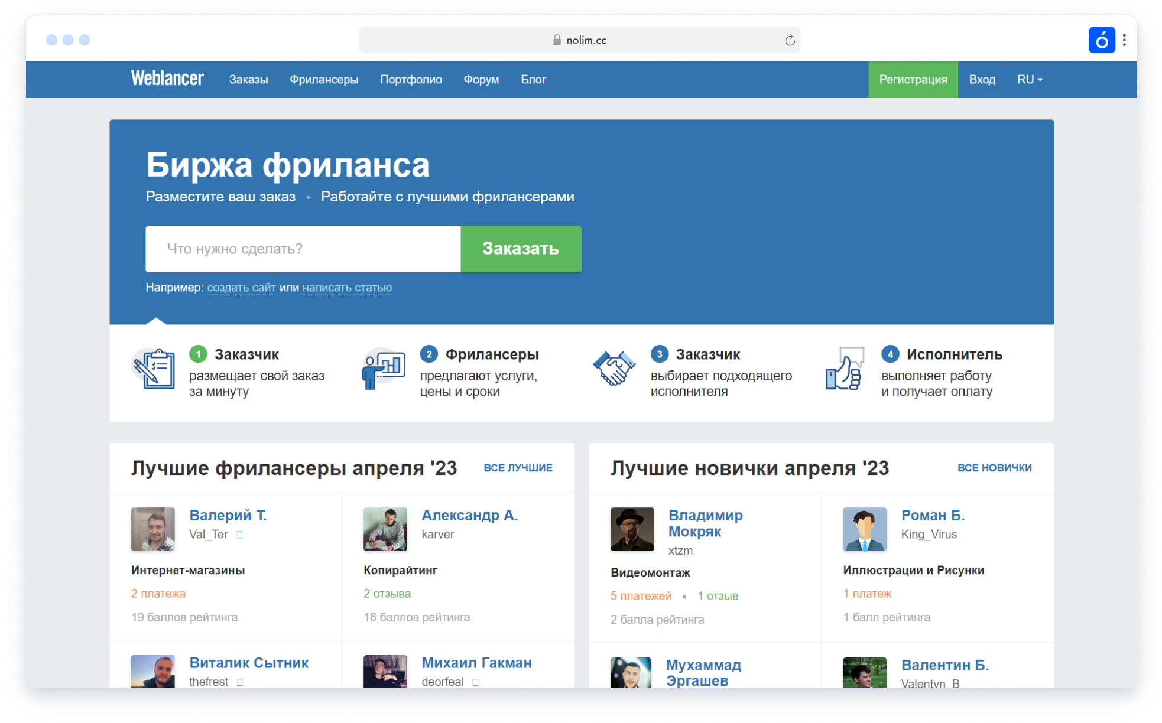1162x723 pixels.
Task: Open the Заказы menu item
Action: [x=248, y=79]
